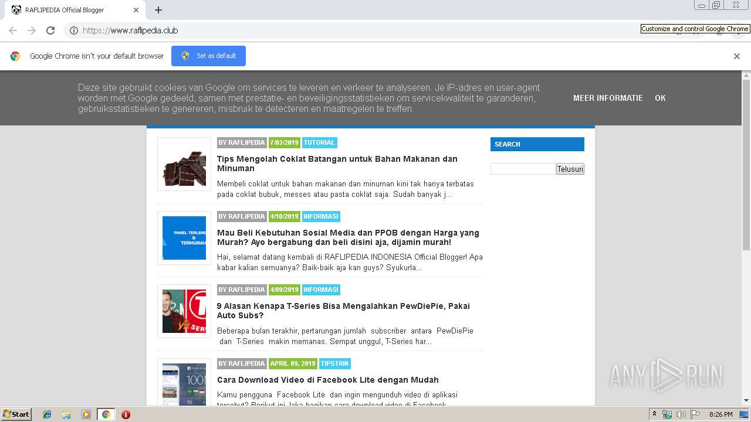
Task: Restore down the Chrome window
Action: tap(716, 5)
